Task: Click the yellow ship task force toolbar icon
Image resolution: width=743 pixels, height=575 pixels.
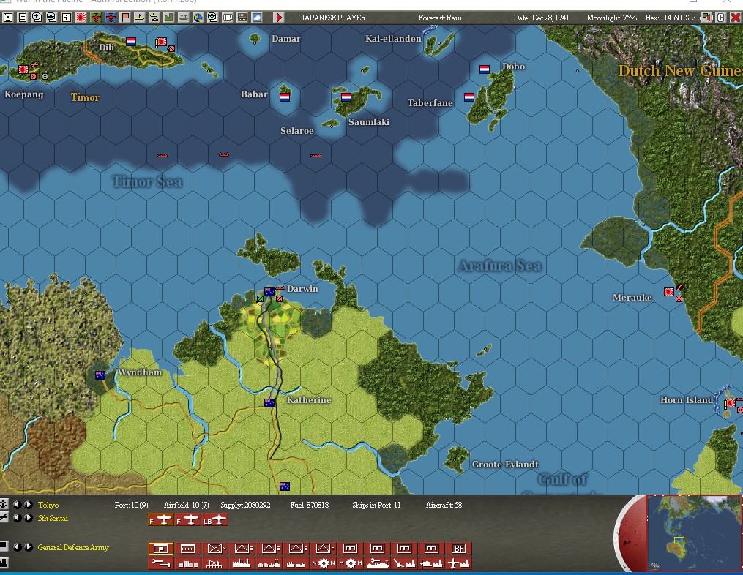Action: (154, 18)
